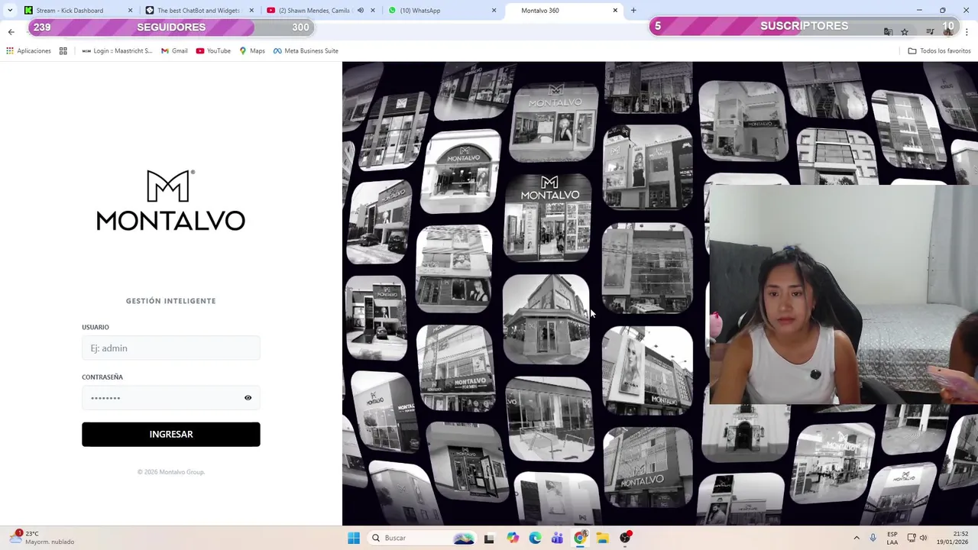The height and width of the screenshot is (550, 978).
Task: Open Login Maastricht bookmark
Action: click(117, 51)
